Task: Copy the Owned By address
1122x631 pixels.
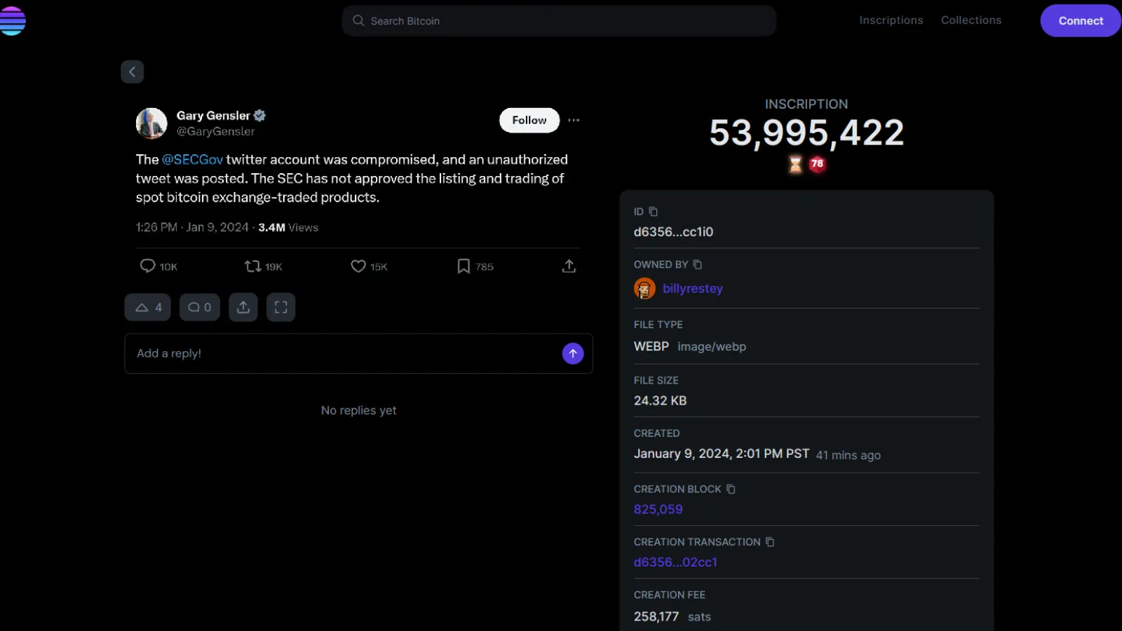Action: (697, 265)
